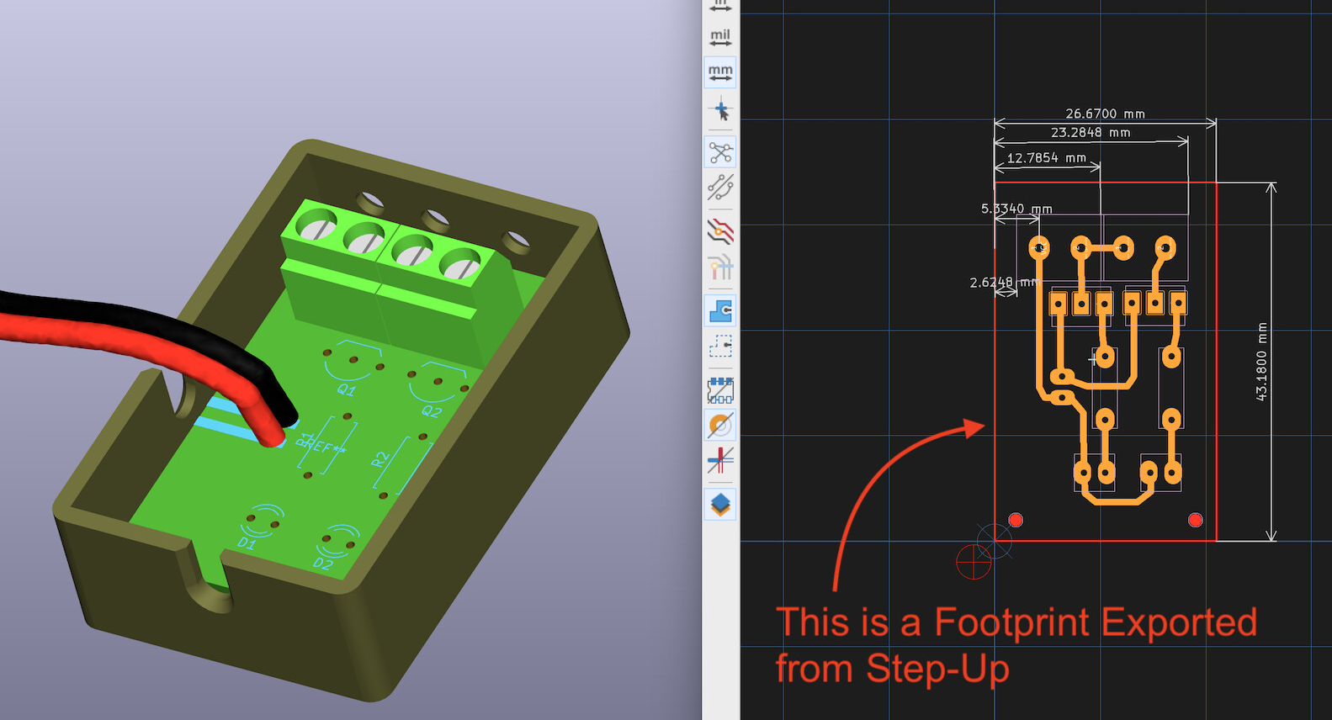The width and height of the screenshot is (1332, 720).
Task: Click the 12.7854 mm dimension text
Action: pos(1046,158)
